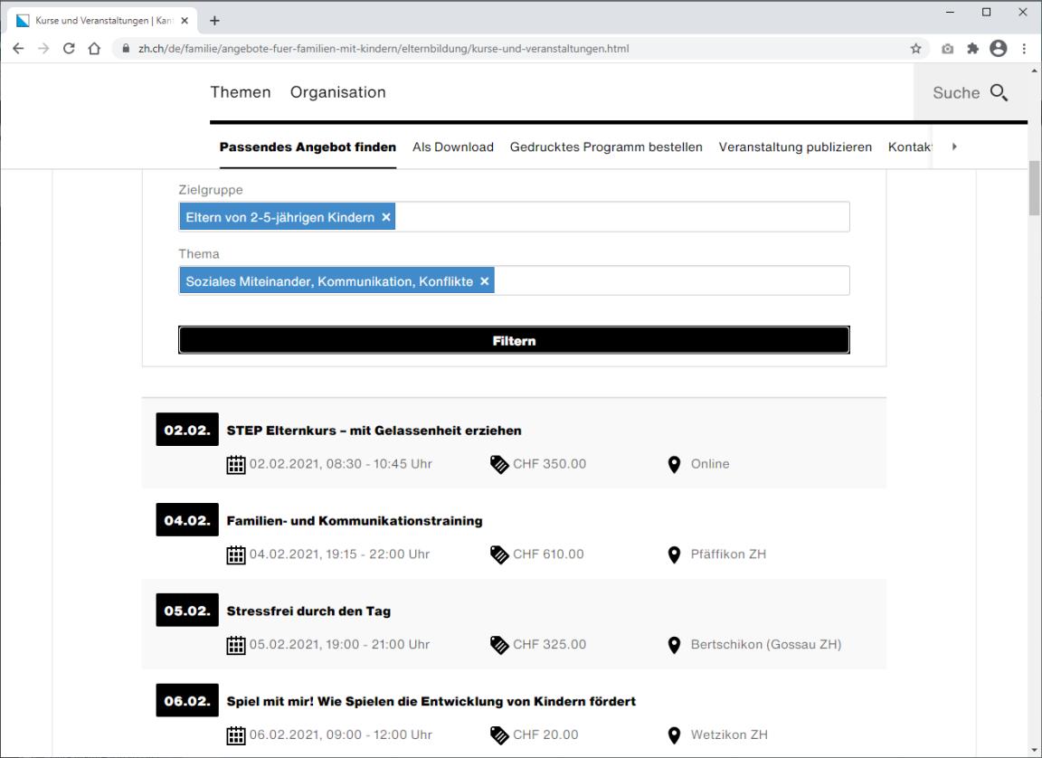Image resolution: width=1042 pixels, height=758 pixels.
Task: Reload the page
Action: 69,49
